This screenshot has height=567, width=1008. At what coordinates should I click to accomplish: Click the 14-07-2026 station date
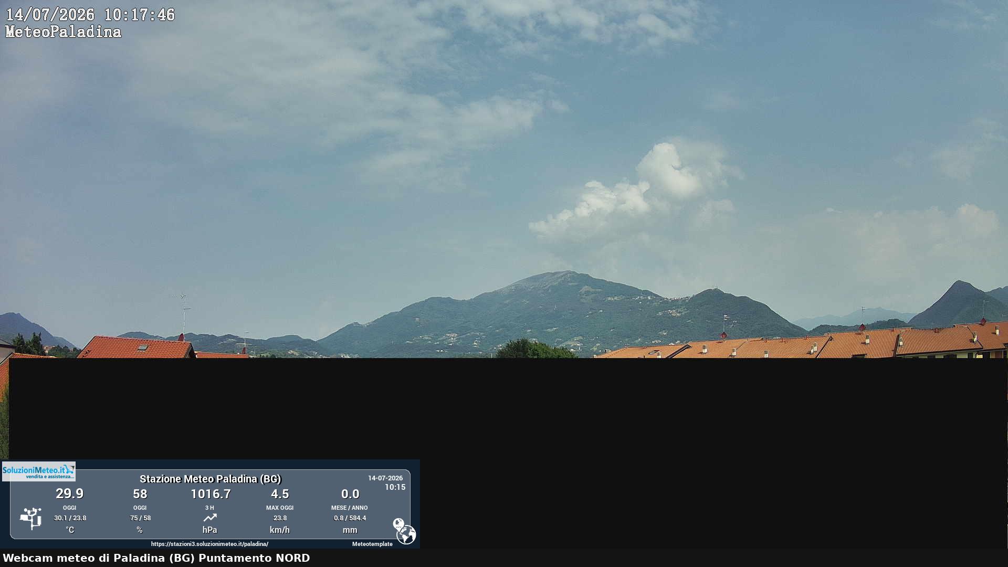point(385,478)
